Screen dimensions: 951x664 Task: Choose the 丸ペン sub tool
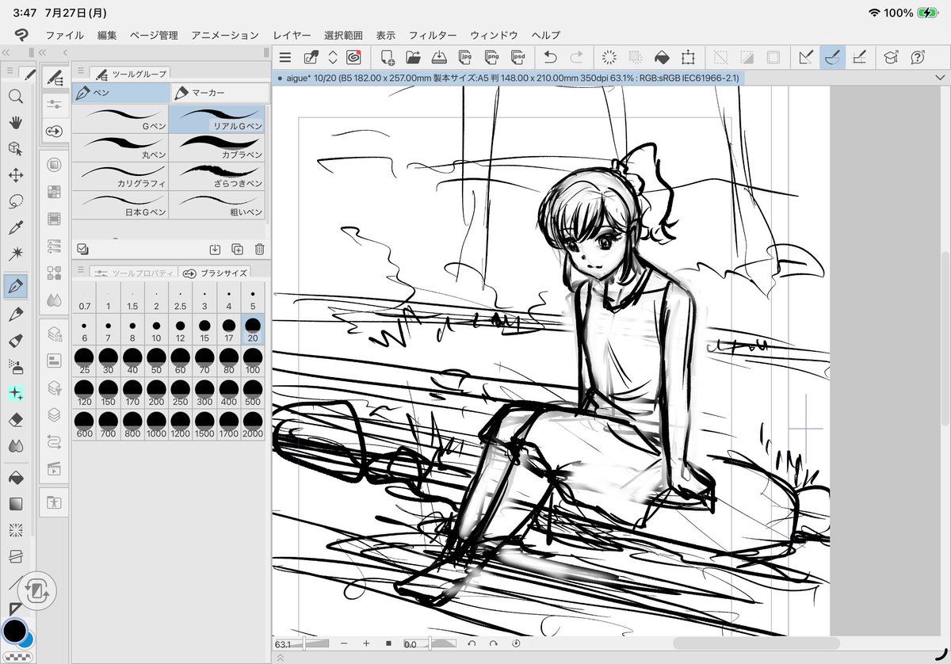click(x=120, y=147)
